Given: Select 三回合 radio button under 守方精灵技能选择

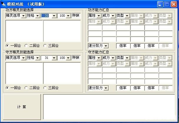Looking at the screenshot, I should point(45,88).
